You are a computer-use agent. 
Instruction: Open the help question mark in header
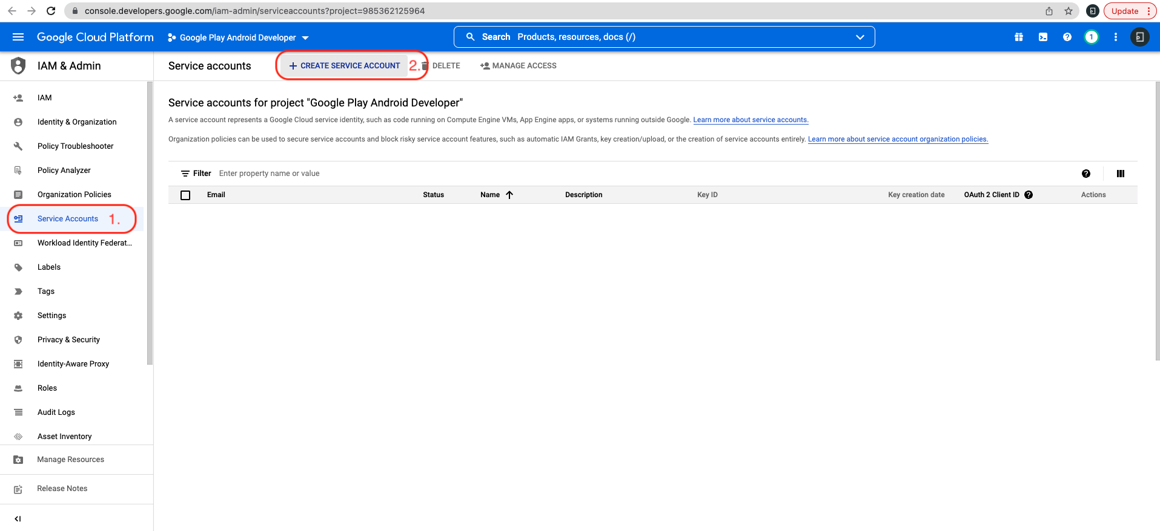(1067, 37)
